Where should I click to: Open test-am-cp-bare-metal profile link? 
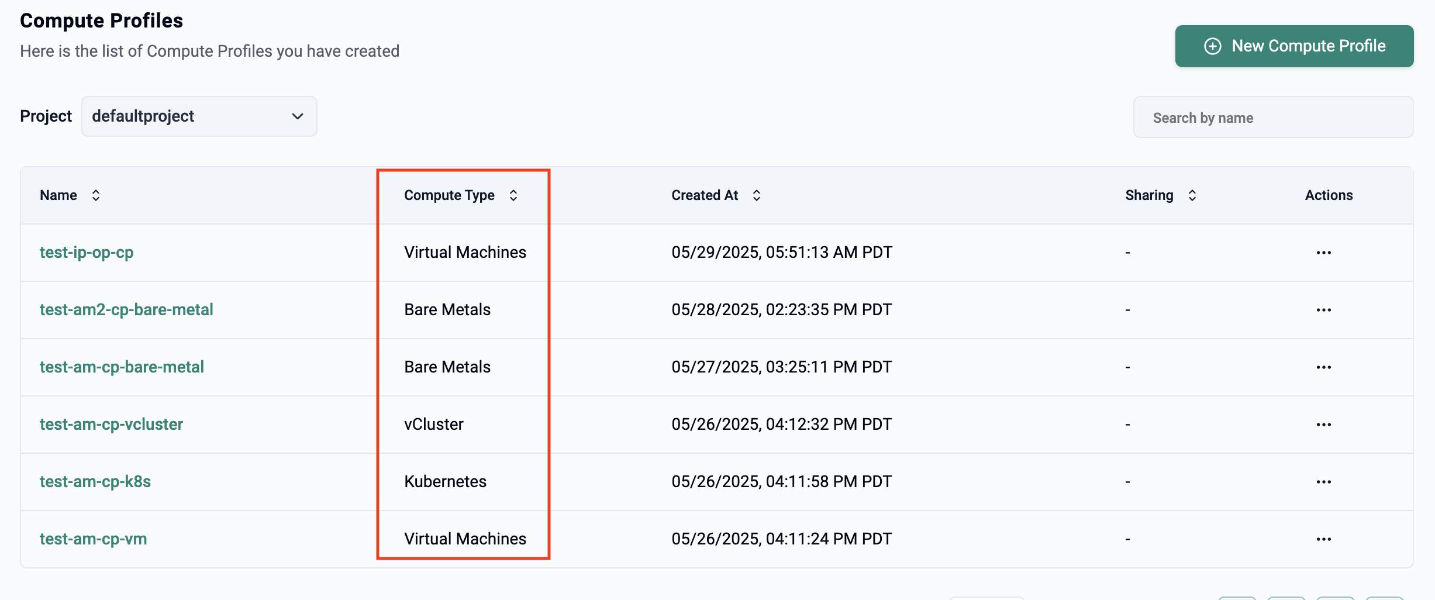tap(122, 367)
